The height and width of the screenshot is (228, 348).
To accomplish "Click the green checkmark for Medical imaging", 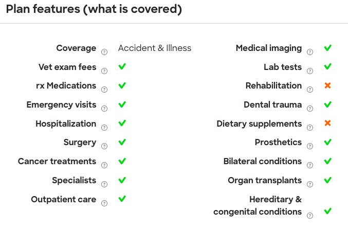I will pos(328,47).
